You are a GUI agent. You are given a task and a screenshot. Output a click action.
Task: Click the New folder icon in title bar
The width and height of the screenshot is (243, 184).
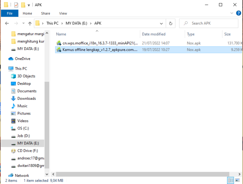pyautogui.click(x=23, y=5)
